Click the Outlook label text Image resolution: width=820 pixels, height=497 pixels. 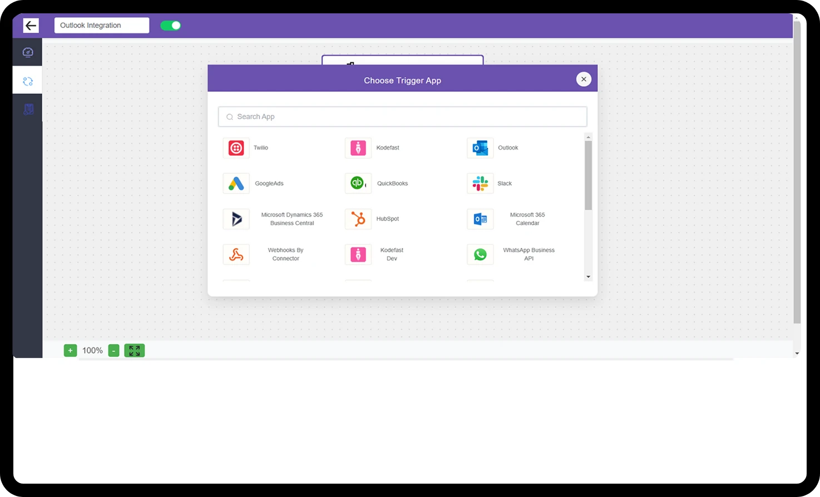[508, 148]
